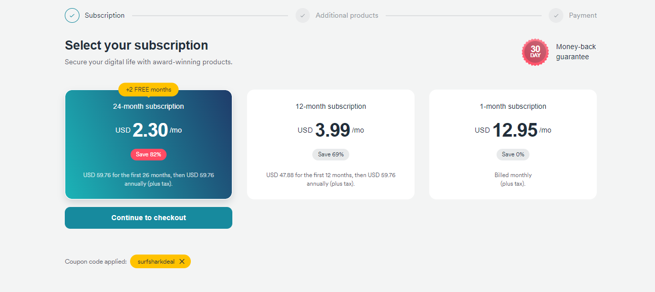Open the Subscription step label
The height and width of the screenshot is (292, 655).
click(x=104, y=15)
